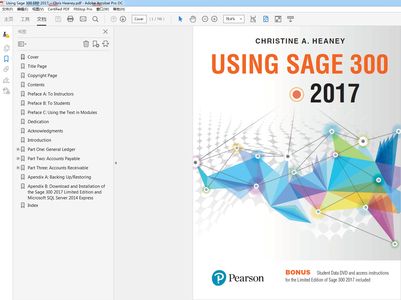Jump to Introduction bookmark

[x=39, y=140]
